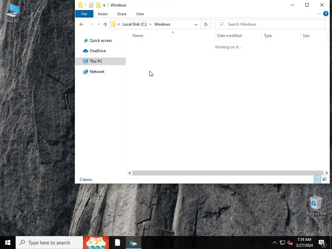The height and width of the screenshot is (249, 332).
Task: Collapse the ribbon with the chevron
Action: click(x=319, y=14)
